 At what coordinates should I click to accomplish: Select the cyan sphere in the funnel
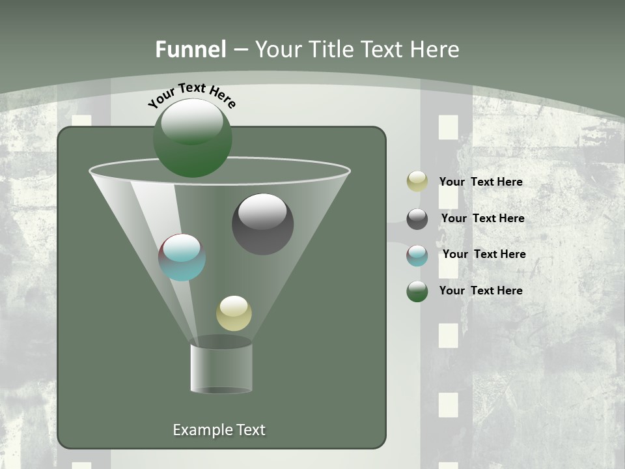click(182, 256)
